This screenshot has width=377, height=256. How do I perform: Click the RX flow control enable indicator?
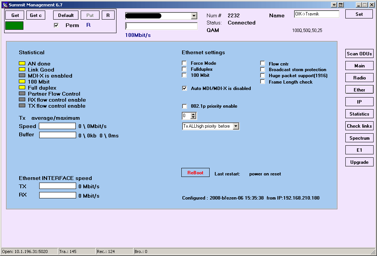[x=22, y=99]
